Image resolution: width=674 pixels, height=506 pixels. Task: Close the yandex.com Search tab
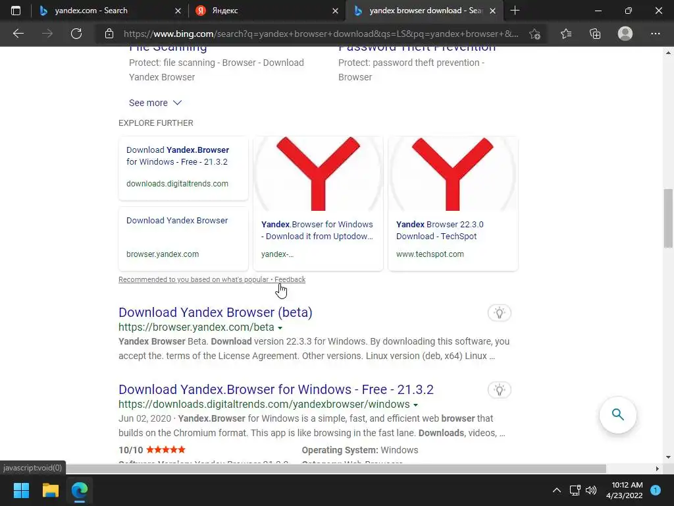point(178,11)
